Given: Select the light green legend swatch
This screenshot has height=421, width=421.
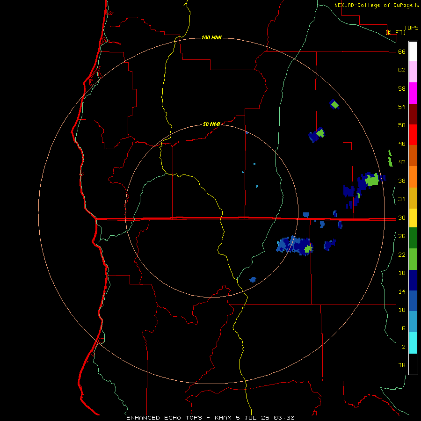Looking at the screenshot, I should pos(413,259).
